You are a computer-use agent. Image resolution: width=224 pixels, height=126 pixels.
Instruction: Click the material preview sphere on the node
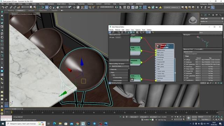(x=158, y=46)
